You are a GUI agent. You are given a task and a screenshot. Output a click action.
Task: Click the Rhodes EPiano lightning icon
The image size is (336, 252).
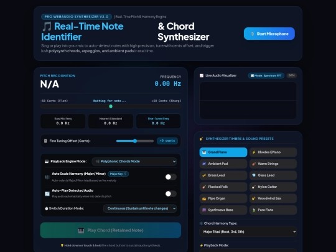tap(254, 152)
